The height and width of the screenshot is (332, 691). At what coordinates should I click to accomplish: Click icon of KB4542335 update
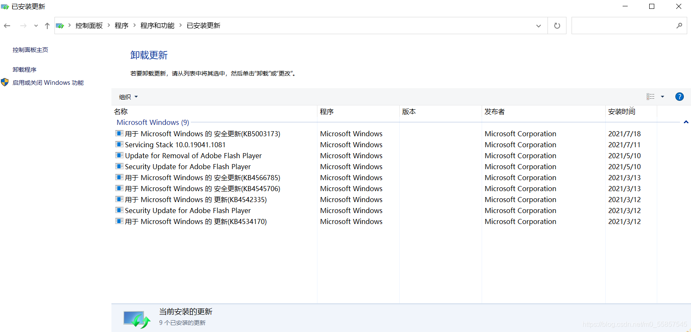(119, 199)
